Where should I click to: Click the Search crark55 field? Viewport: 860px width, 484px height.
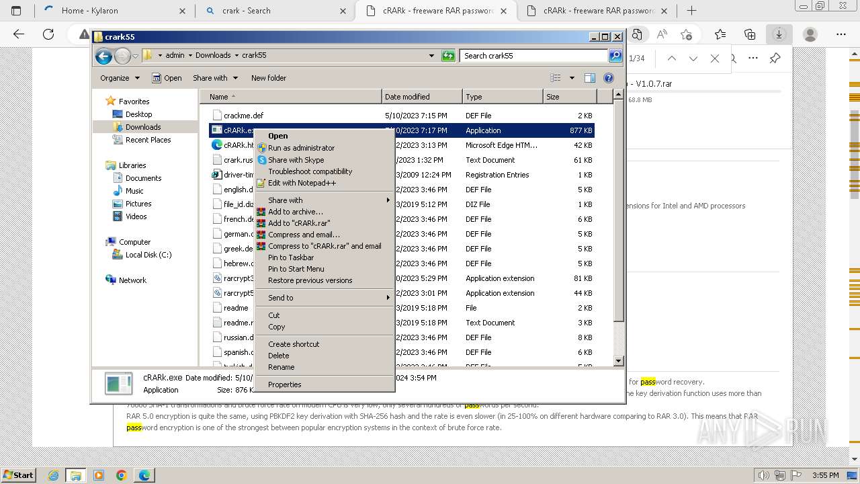tap(534, 56)
